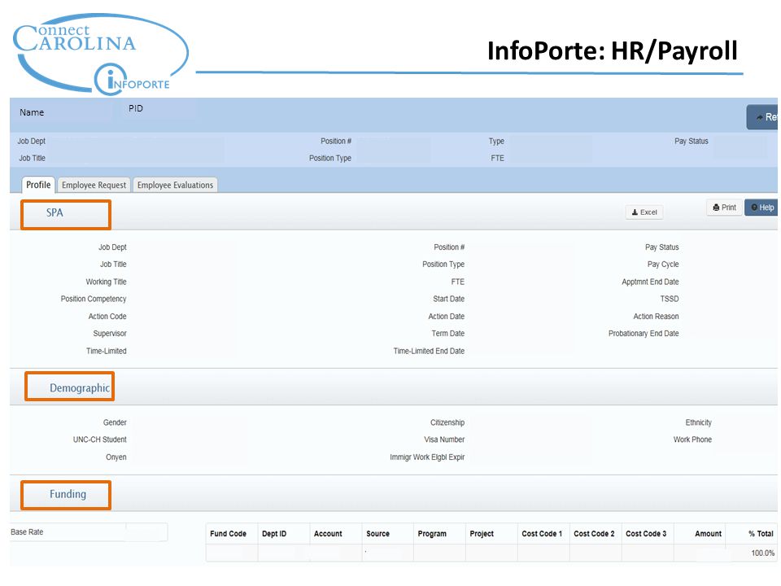Click the Account column header

(x=328, y=534)
